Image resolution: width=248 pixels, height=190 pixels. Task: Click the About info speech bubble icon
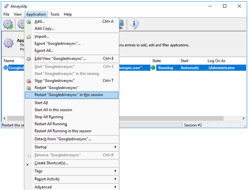[134, 24]
